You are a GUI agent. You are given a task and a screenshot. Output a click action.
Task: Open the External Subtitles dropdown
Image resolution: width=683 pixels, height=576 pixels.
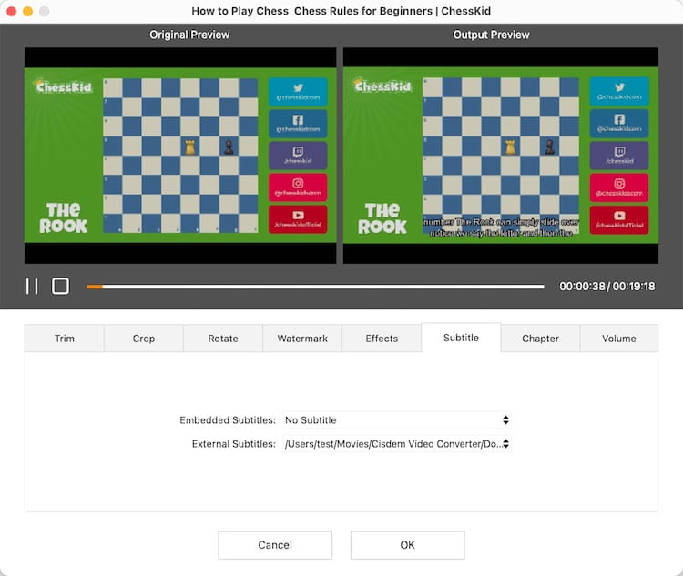(397, 444)
